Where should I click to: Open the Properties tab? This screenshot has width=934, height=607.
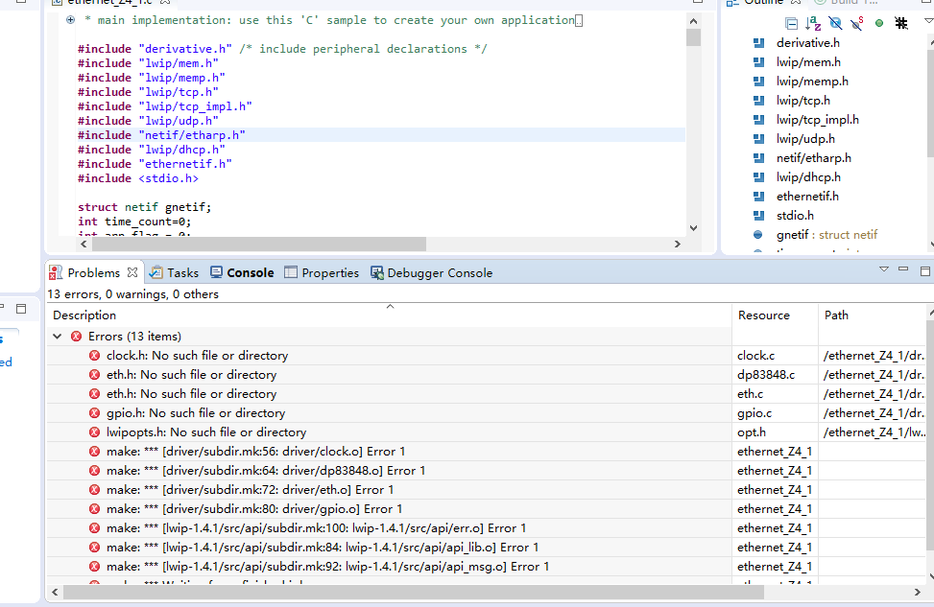pyautogui.click(x=322, y=272)
